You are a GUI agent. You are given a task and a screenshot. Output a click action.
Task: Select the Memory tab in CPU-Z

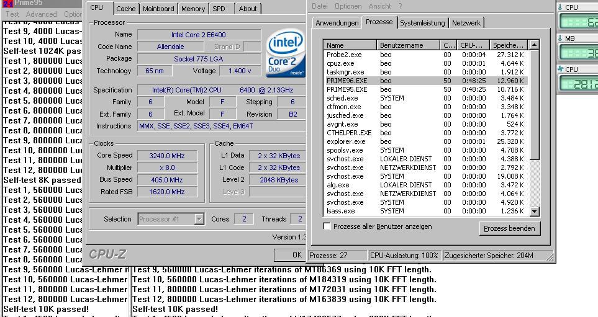point(193,9)
